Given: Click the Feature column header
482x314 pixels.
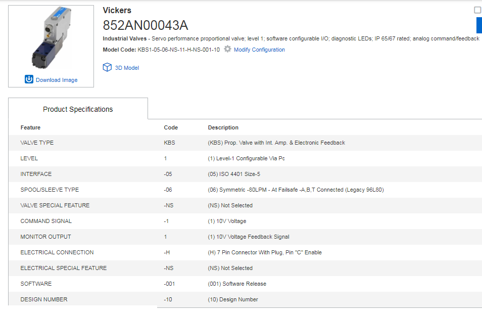Looking at the screenshot, I should [30, 127].
